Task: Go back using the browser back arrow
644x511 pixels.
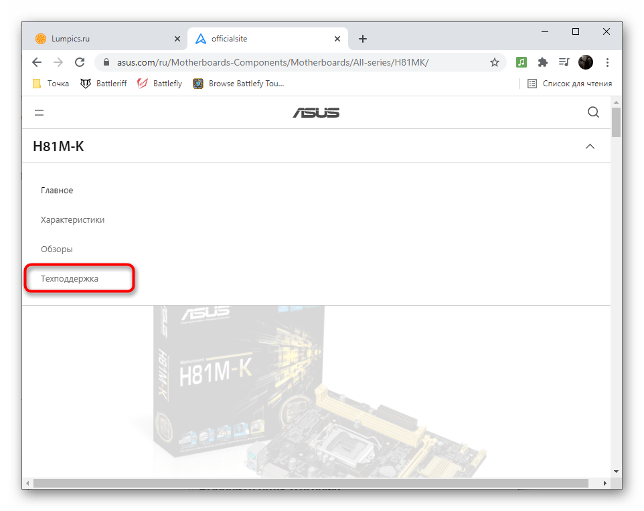Action: [37, 62]
